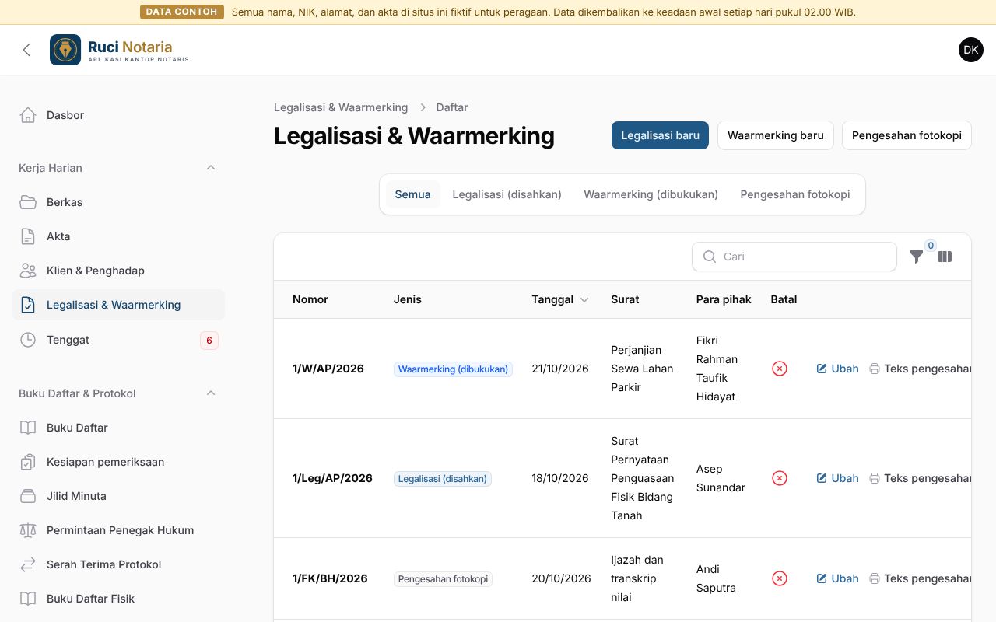Go to Akta in sidebar
This screenshot has height=622, width=996.
118,236
